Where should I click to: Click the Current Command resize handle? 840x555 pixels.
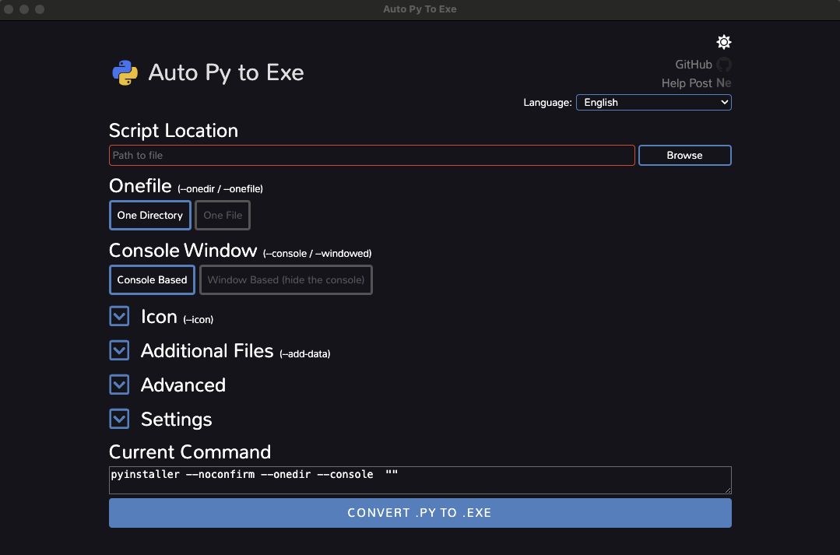[x=728, y=490]
